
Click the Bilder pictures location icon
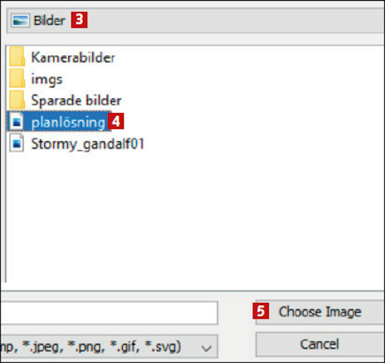pos(20,21)
